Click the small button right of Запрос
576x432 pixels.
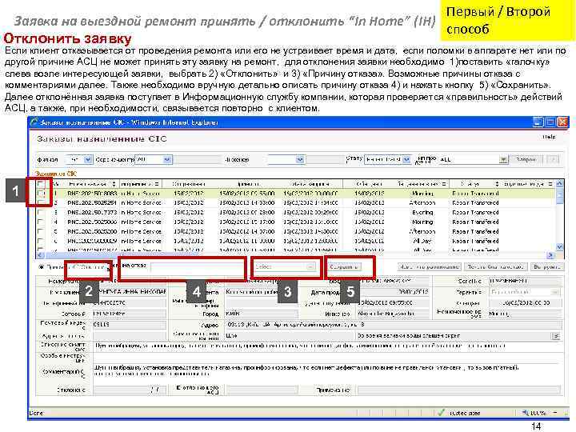click(554, 159)
